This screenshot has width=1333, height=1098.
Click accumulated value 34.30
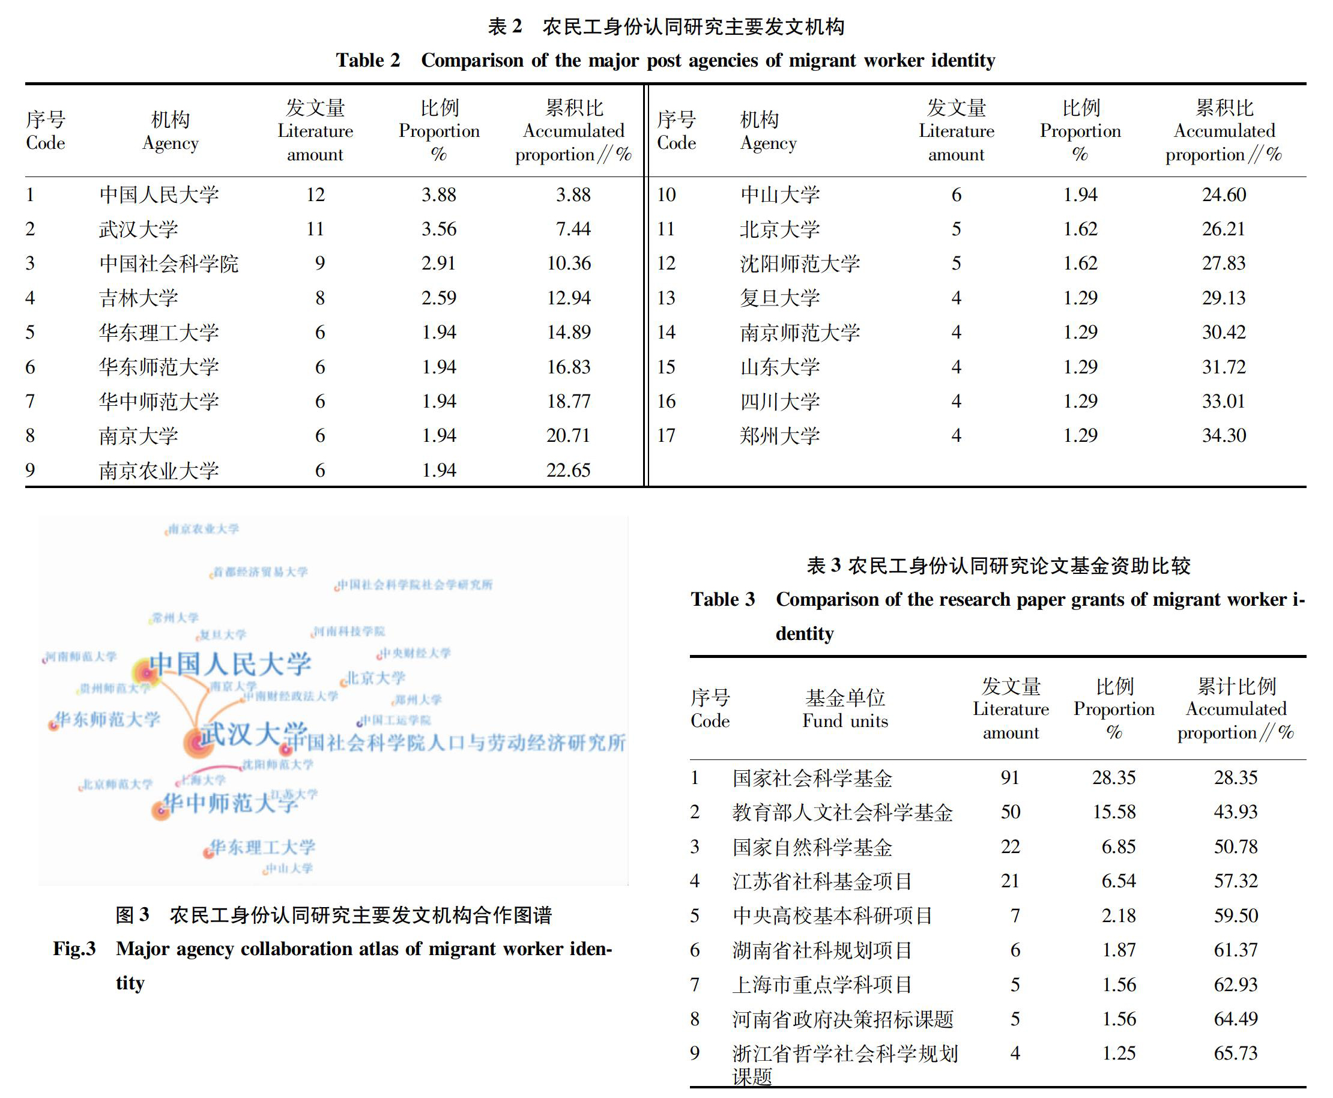point(1224,436)
